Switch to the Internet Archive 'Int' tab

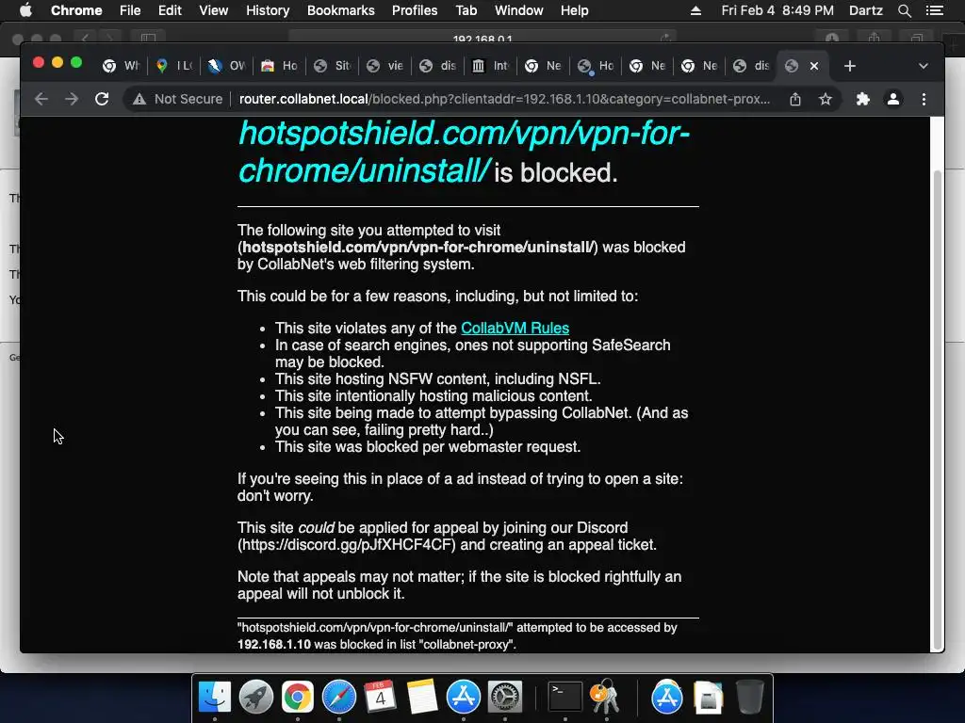point(490,66)
